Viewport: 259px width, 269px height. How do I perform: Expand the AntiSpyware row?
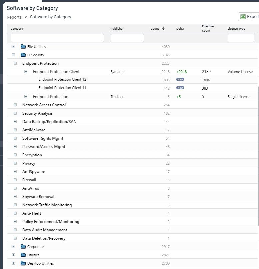pyautogui.click(x=15, y=172)
